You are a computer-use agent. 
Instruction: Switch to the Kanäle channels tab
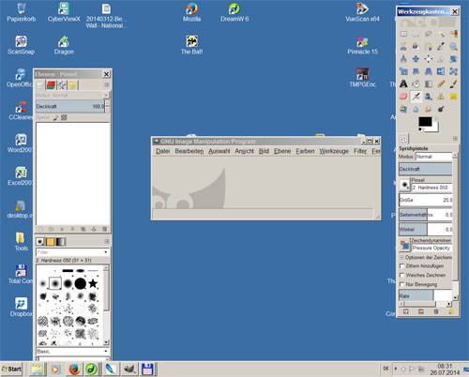tap(51, 84)
